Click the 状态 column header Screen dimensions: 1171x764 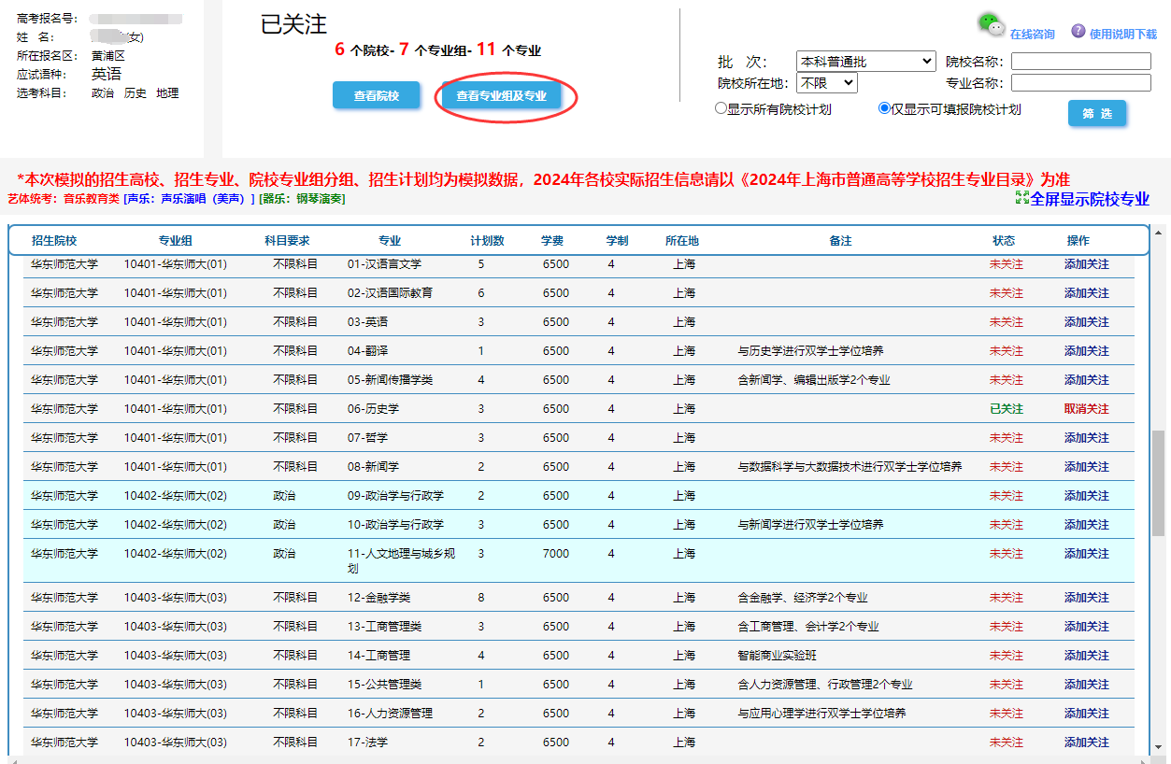pyautogui.click(x=1004, y=241)
